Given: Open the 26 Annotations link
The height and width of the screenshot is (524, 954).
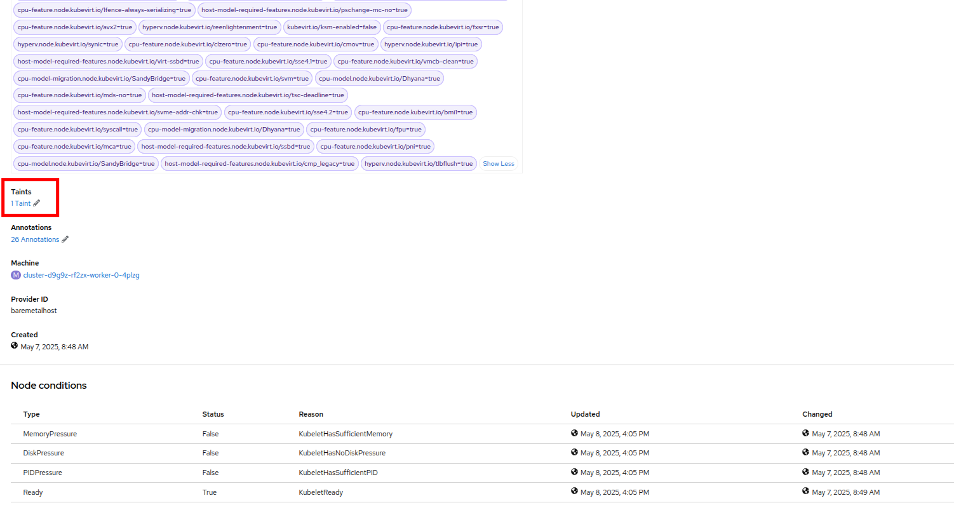Looking at the screenshot, I should [35, 240].
